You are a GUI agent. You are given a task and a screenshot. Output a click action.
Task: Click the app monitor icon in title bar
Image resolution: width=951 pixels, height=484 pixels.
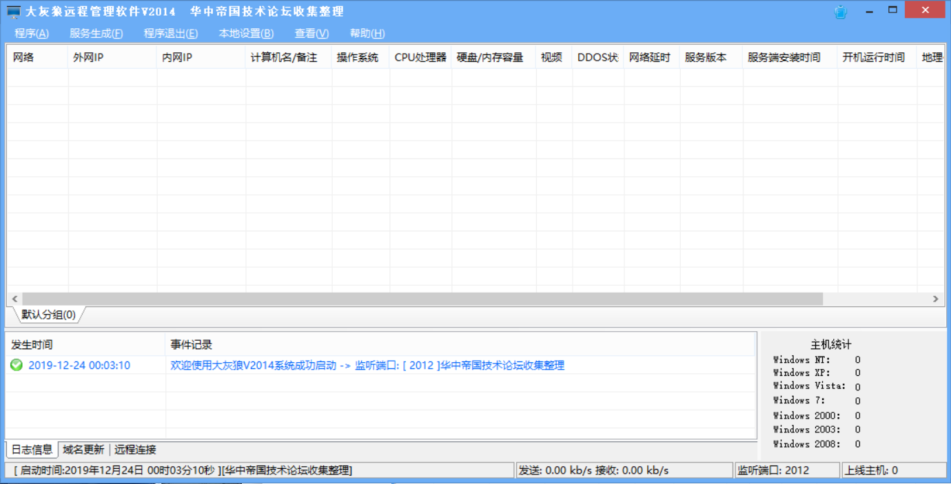coord(14,12)
